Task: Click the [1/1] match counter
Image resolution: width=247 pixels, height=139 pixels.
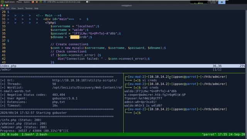Action: (x=217, y=69)
